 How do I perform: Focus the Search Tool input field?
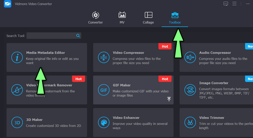(51, 36)
